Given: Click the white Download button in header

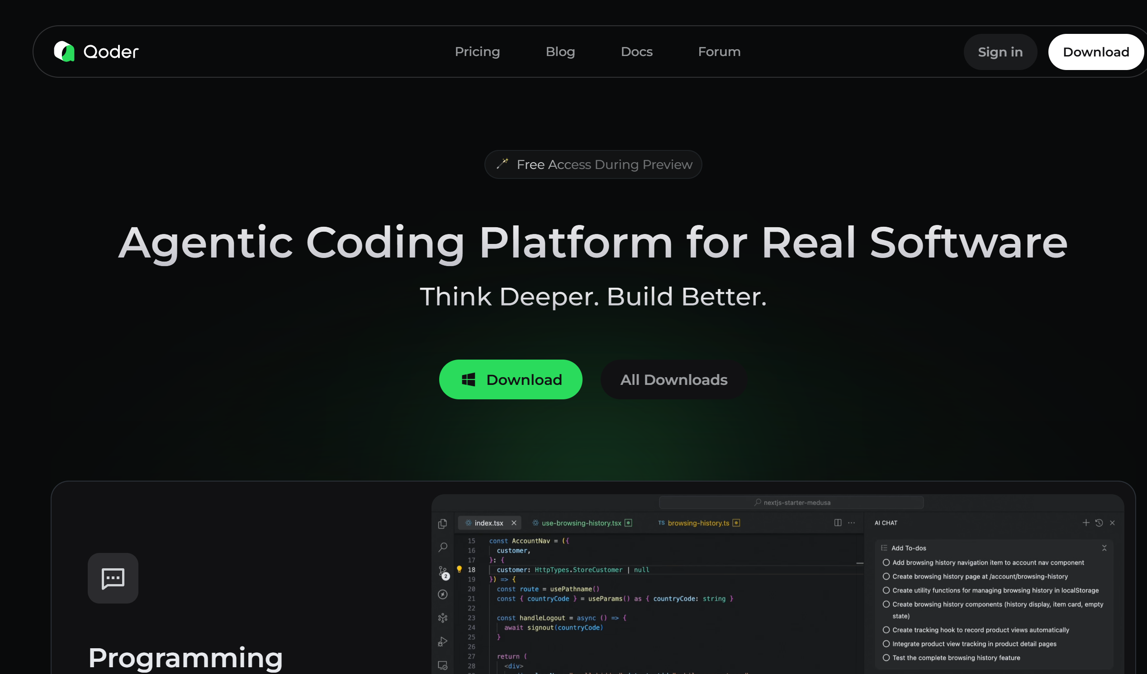Looking at the screenshot, I should (x=1095, y=52).
